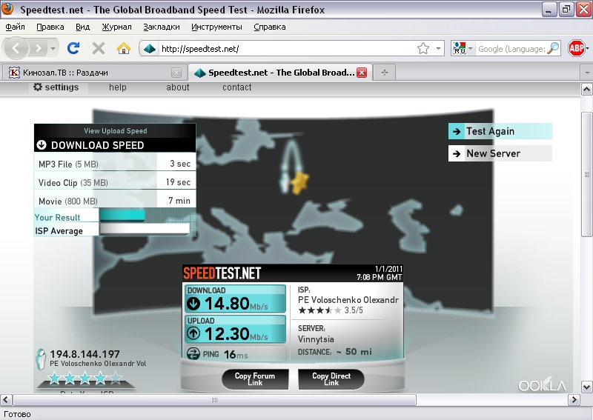
Task: Click the Copy Forum Link button
Action: click(x=255, y=379)
